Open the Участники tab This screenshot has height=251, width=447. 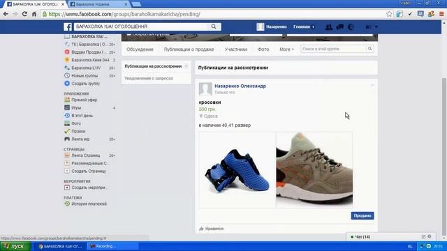(236, 50)
